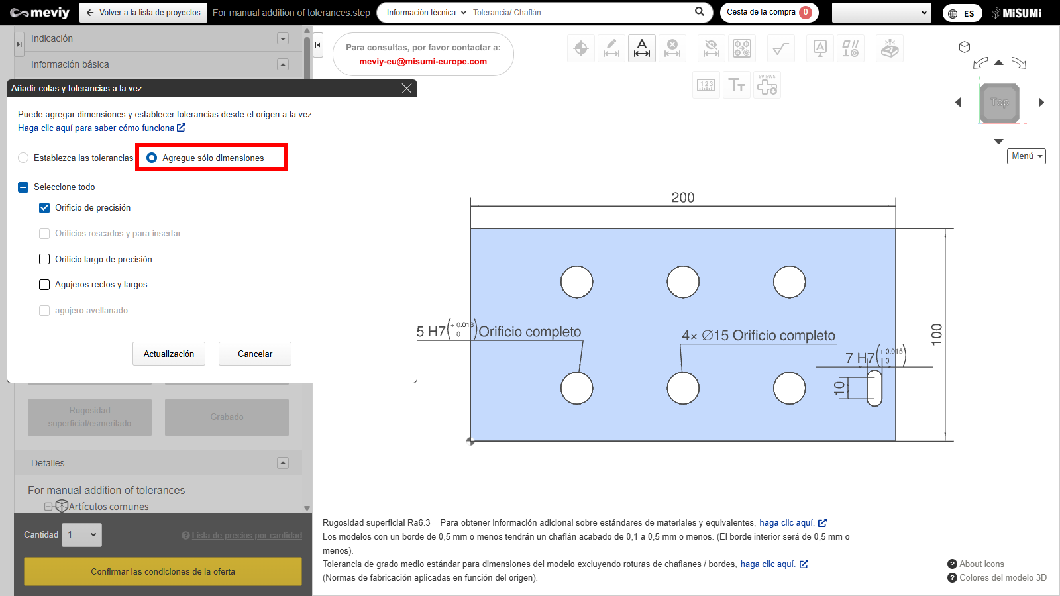Select 'Establezca las tolerancias' radio button
This screenshot has width=1060, height=596.
24,158
